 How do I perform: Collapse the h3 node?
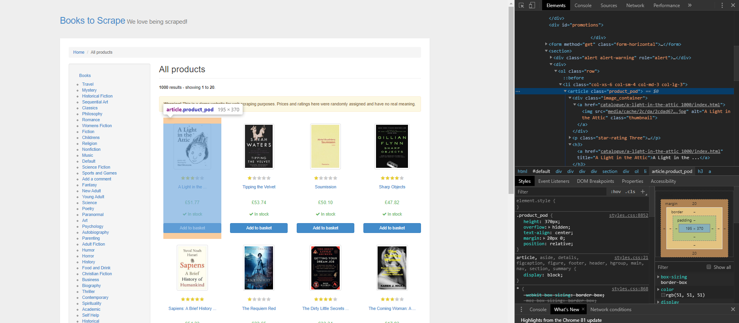570,145
